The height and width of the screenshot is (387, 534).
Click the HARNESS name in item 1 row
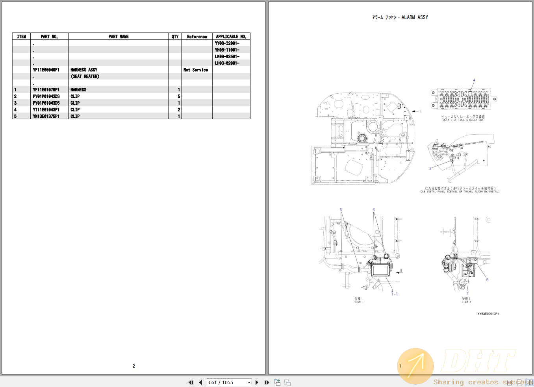pyautogui.click(x=78, y=90)
